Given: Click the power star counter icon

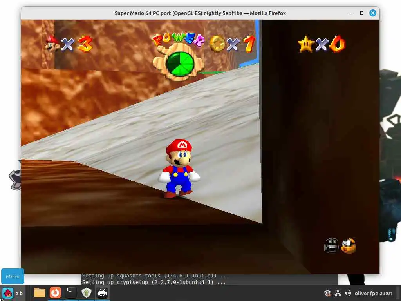Looking at the screenshot, I should [306, 44].
